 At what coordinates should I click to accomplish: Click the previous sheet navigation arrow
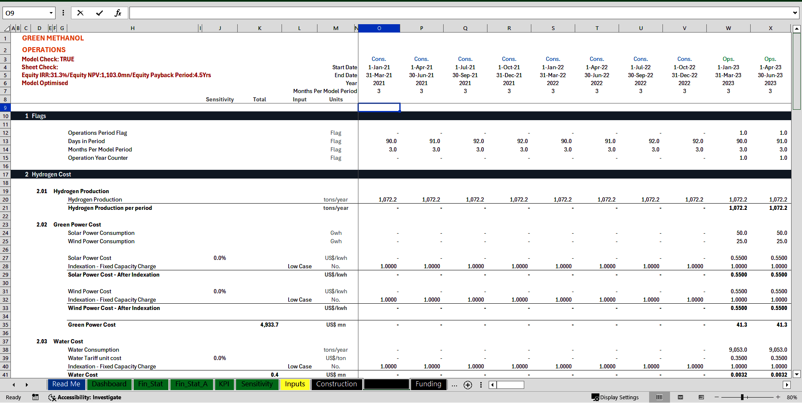14,385
